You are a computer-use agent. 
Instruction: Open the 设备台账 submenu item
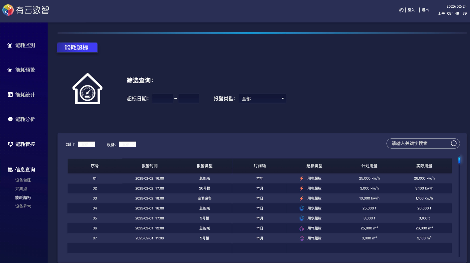(x=23, y=180)
